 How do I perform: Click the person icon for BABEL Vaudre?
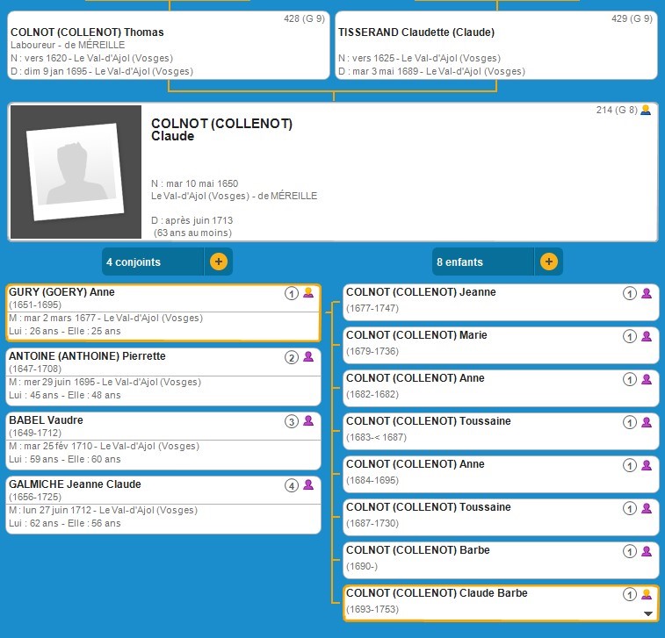(x=308, y=421)
